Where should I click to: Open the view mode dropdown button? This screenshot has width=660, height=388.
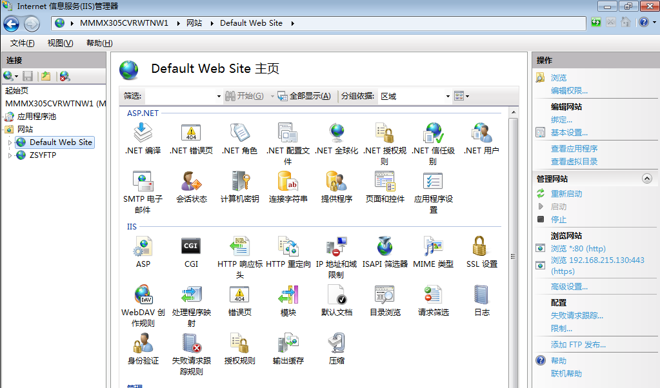pos(462,96)
